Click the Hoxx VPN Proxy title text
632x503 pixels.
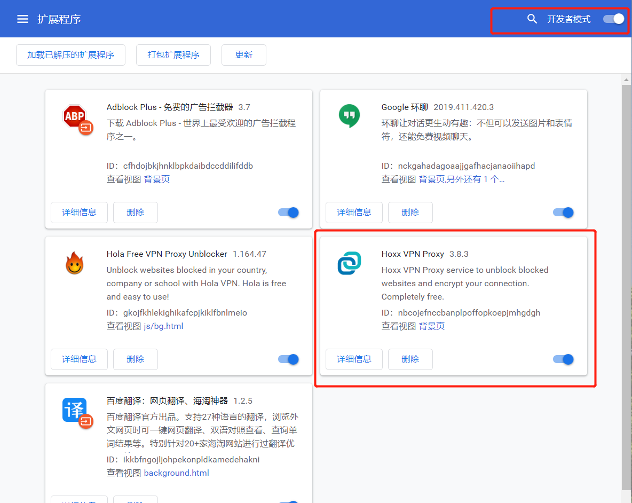tap(412, 254)
